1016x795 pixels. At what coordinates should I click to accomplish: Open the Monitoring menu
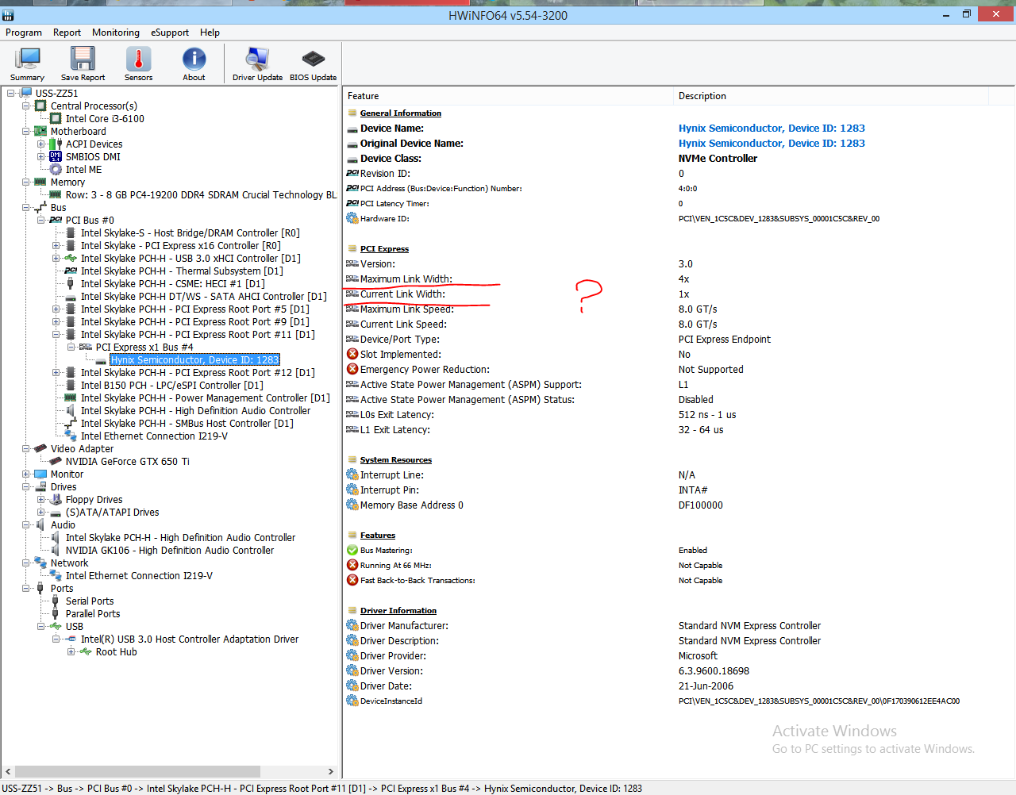pyautogui.click(x=116, y=33)
